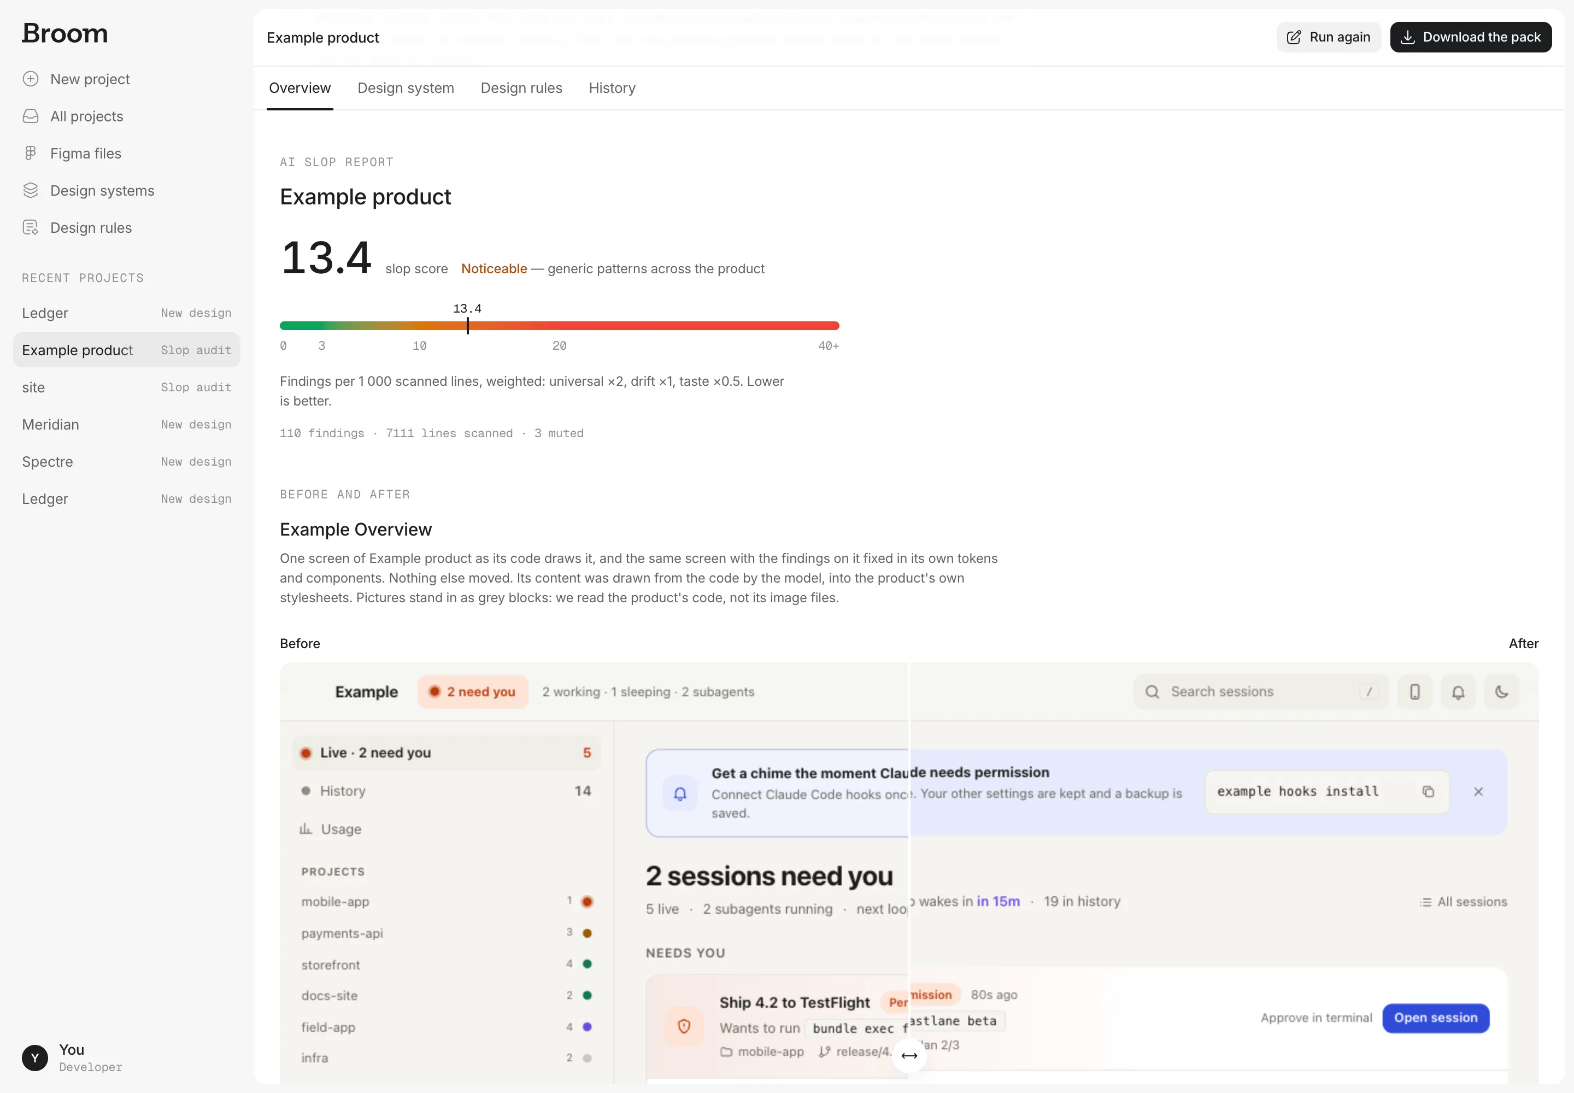
Task: Click the 110 findings stats line
Action: point(432,433)
